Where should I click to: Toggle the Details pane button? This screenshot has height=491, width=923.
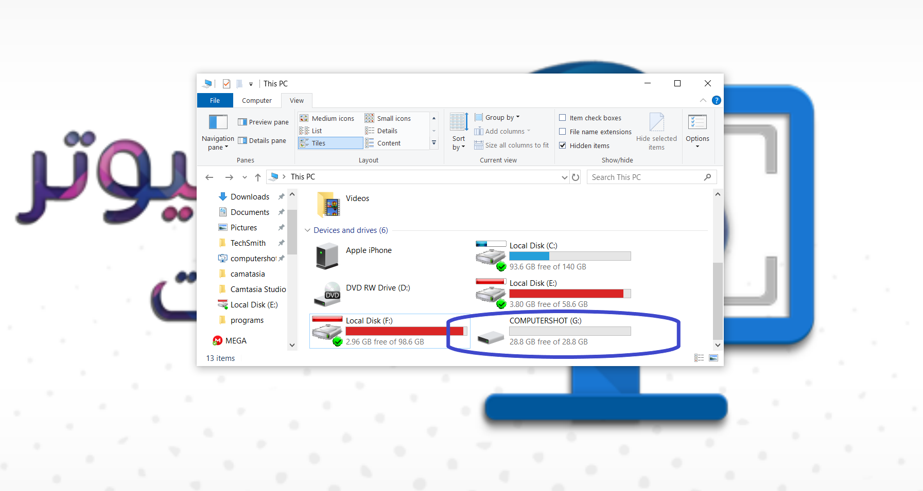tap(262, 140)
